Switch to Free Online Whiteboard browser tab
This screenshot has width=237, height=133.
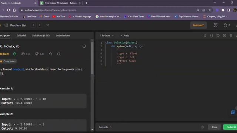[x=60, y=3]
